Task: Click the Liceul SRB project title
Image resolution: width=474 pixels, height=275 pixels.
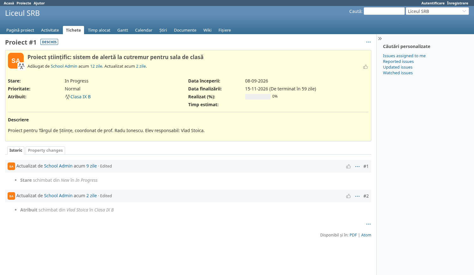Action: tap(22, 13)
